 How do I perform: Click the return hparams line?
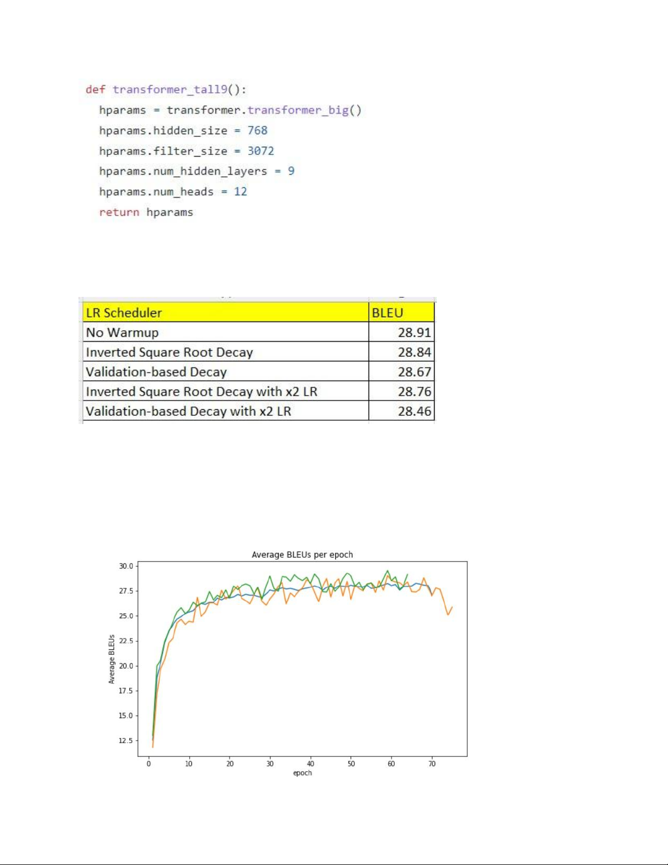[x=146, y=212]
